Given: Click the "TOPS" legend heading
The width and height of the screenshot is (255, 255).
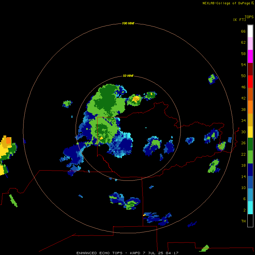Looking at the screenshot, I should [x=249, y=17].
